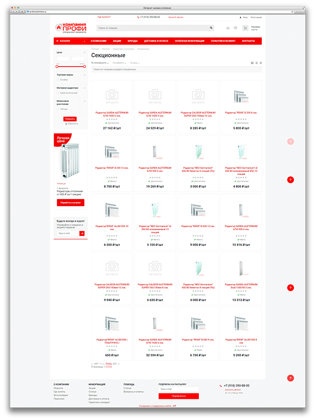Open Акции menu item
Screen dimensions: 316x420
117,41
